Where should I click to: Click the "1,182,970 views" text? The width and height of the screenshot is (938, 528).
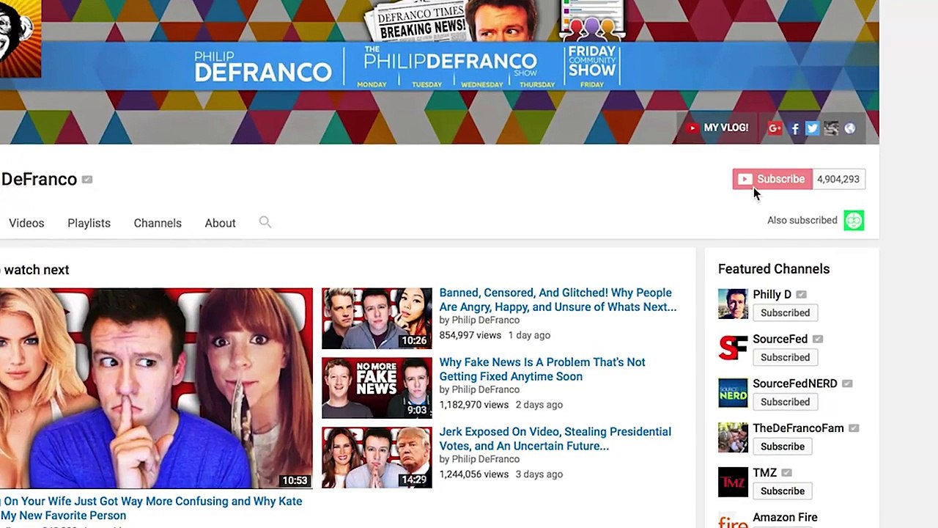tap(473, 405)
